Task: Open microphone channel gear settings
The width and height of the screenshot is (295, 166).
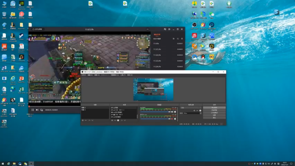Action: click(x=175, y=119)
